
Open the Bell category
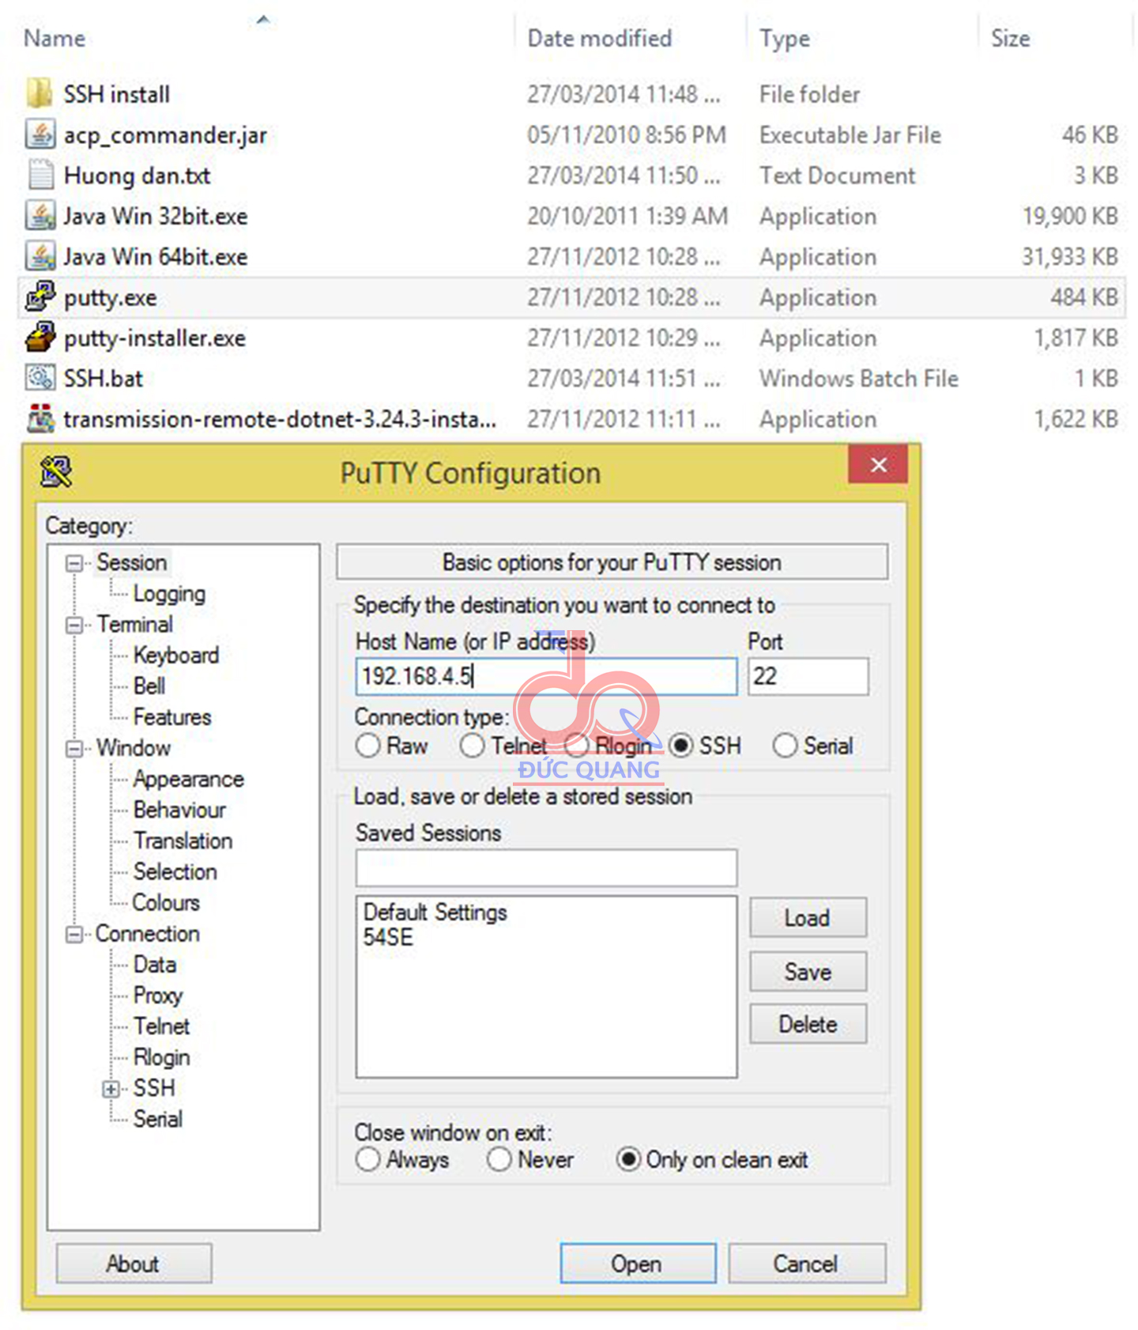pos(149,686)
